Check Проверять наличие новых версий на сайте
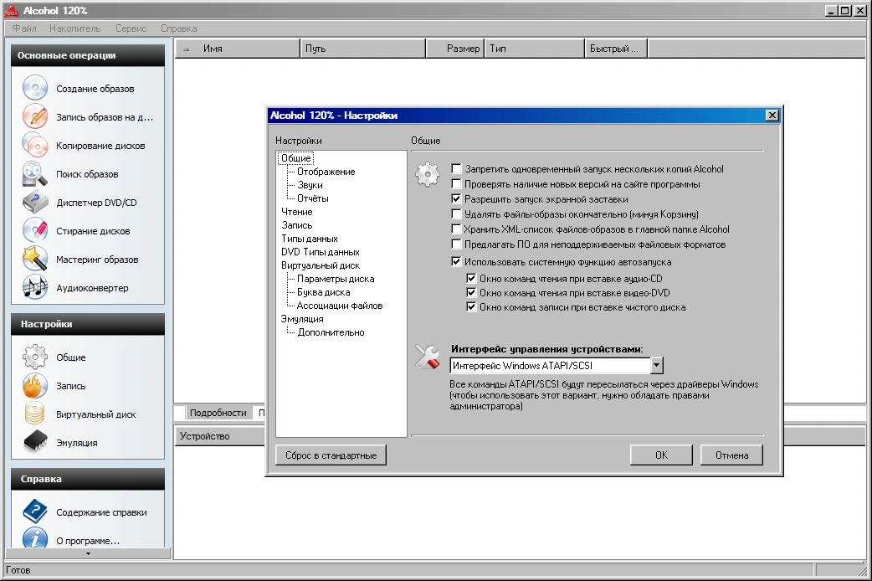872x581 pixels. (456, 183)
